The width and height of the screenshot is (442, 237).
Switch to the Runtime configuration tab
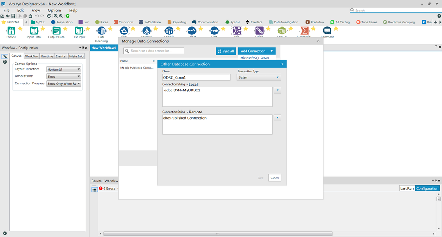47,56
